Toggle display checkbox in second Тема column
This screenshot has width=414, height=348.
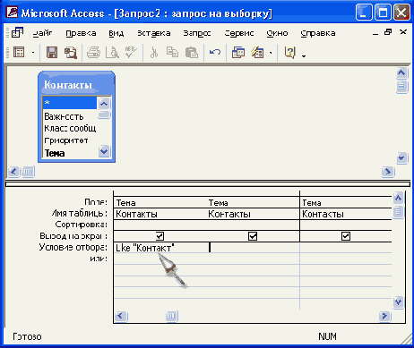tap(253, 236)
